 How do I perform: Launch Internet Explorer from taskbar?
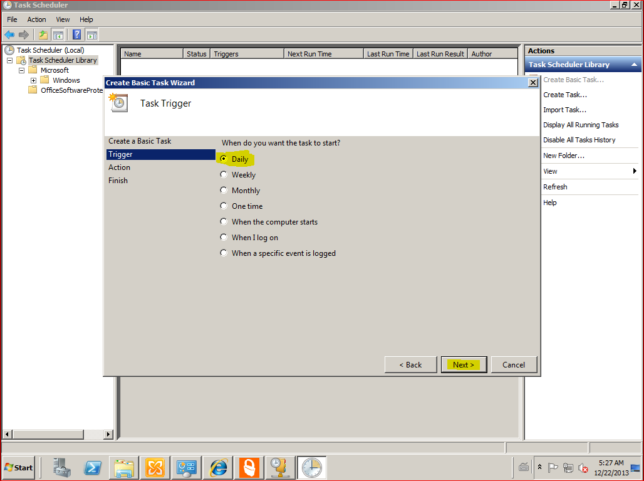218,468
